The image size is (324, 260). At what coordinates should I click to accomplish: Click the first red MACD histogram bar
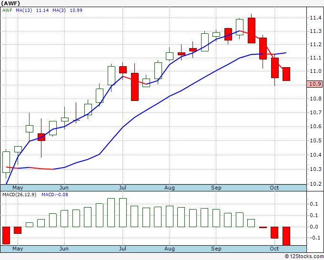click(x=6, y=235)
